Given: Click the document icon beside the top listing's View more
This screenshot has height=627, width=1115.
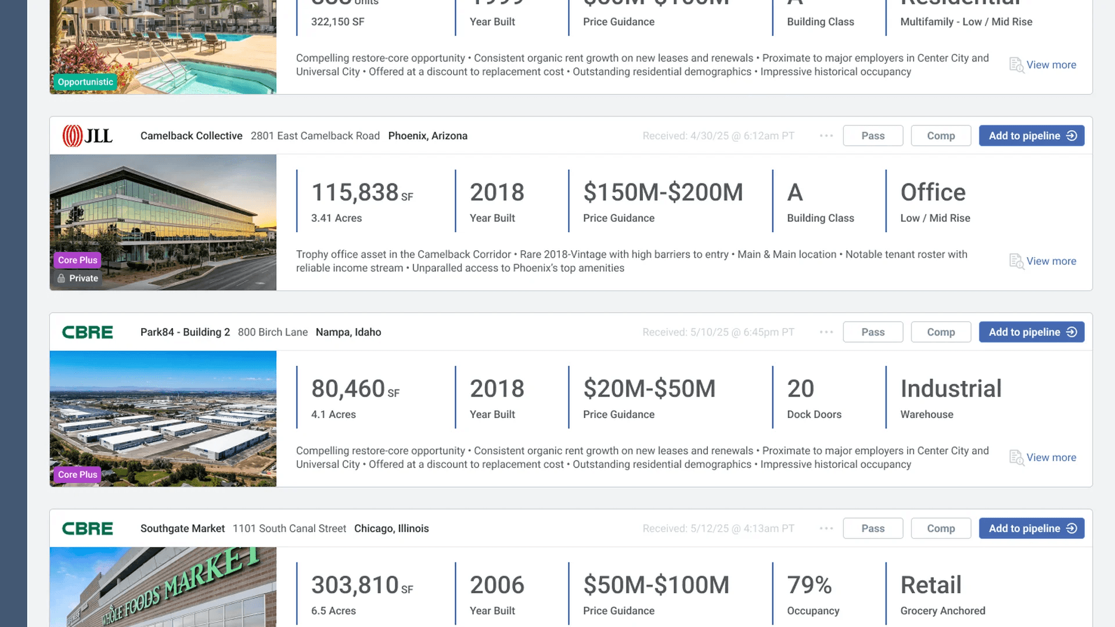Looking at the screenshot, I should pyautogui.click(x=1016, y=65).
